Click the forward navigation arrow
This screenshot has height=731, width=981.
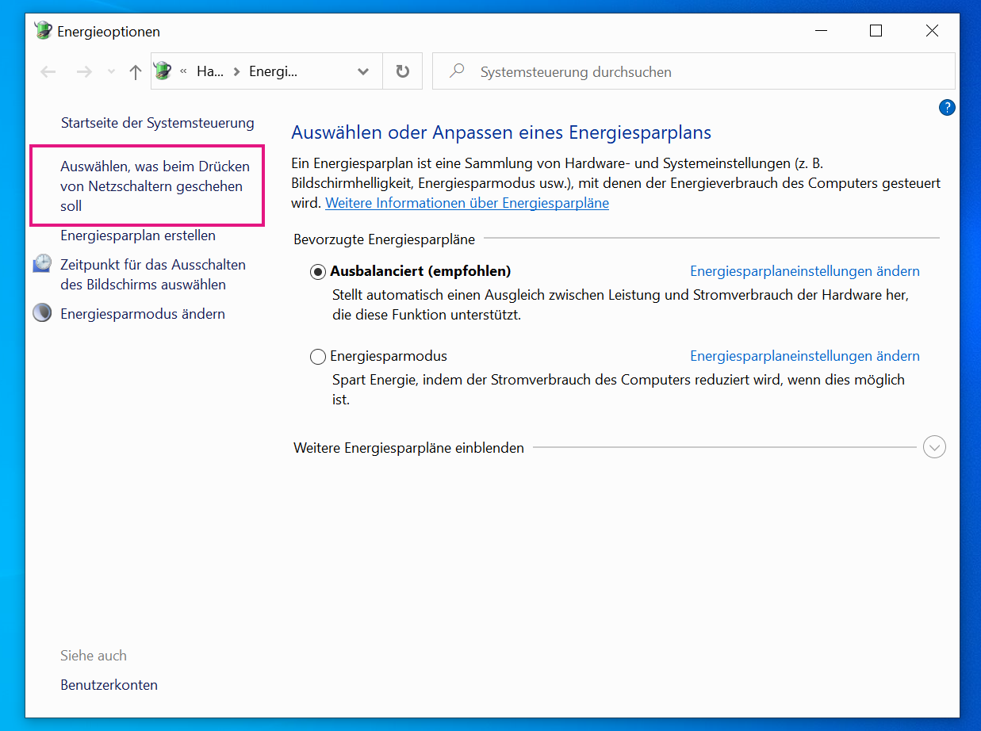pyautogui.click(x=84, y=72)
